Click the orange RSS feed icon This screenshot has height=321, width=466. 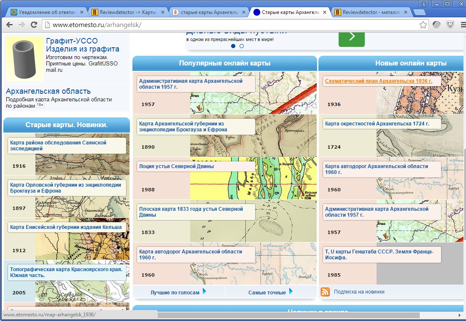[325, 291]
